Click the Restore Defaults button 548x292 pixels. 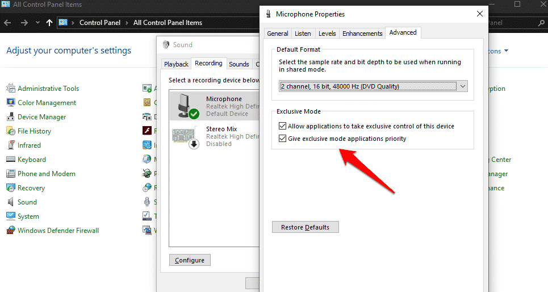tap(305, 227)
